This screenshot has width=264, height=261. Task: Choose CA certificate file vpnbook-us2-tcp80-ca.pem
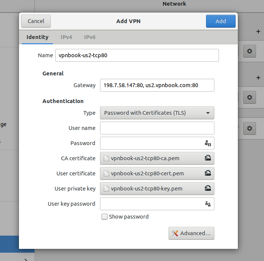157,158
